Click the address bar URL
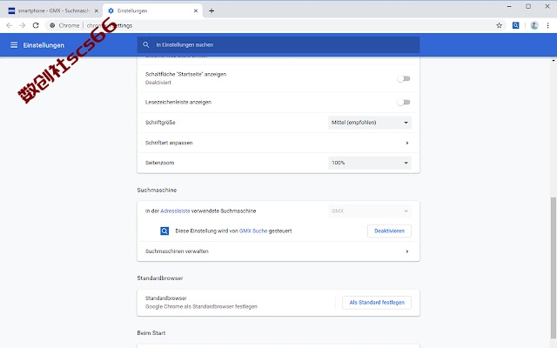The width and height of the screenshot is (557, 348). [110, 25]
